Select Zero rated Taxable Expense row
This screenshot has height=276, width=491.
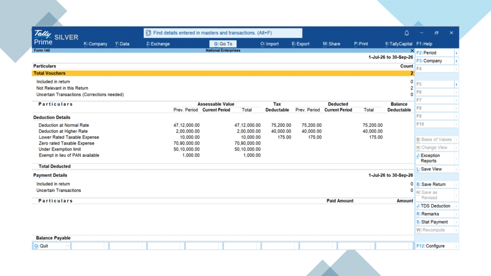pyautogui.click(x=223, y=143)
